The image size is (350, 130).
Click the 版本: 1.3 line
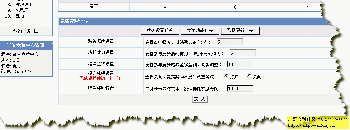pyautogui.click(x=10, y=60)
